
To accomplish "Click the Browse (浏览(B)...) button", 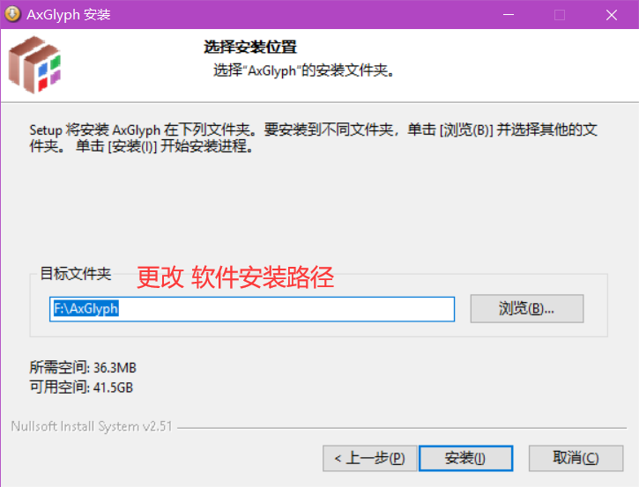I will (x=526, y=308).
